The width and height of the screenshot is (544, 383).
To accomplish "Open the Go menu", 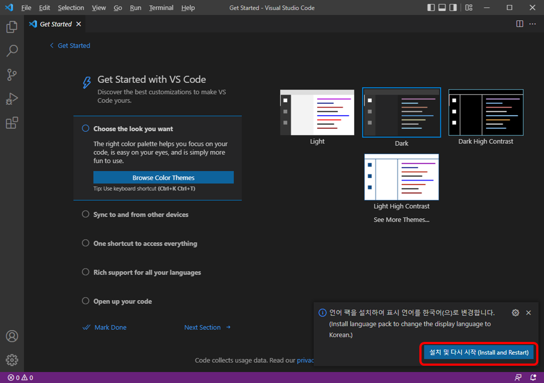I will pyautogui.click(x=118, y=8).
